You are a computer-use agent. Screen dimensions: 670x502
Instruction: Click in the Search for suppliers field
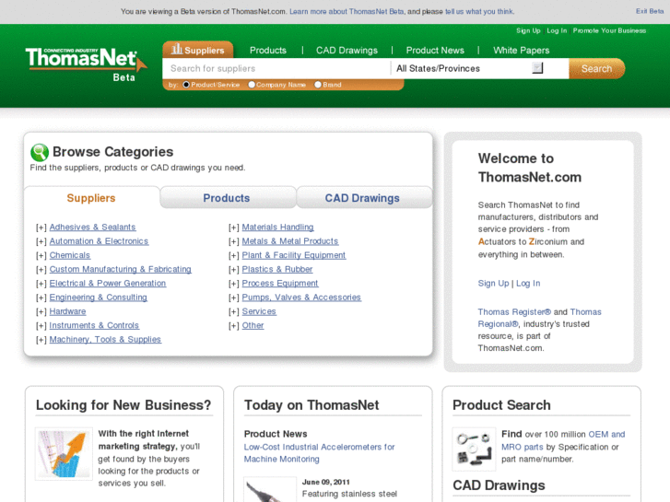point(276,68)
